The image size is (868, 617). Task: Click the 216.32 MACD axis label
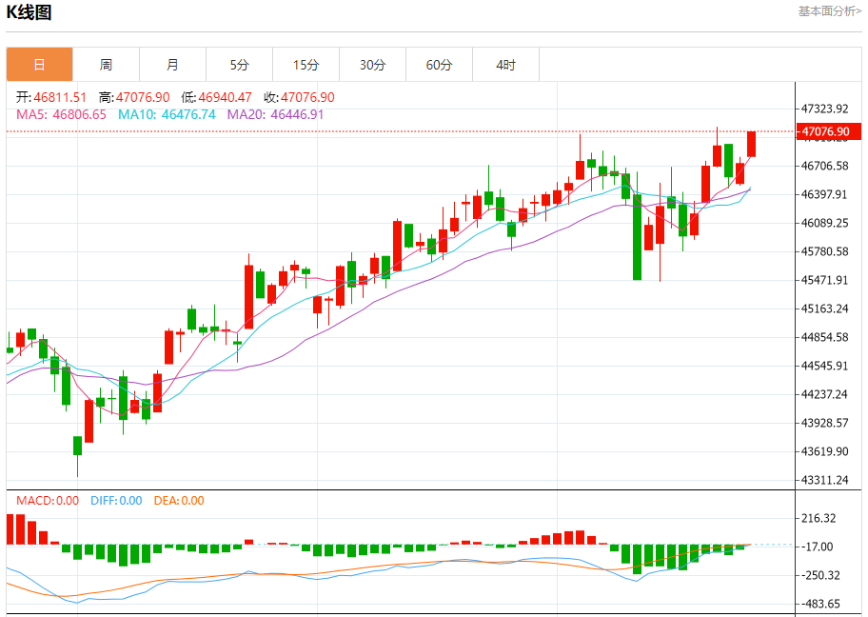pyautogui.click(x=819, y=518)
